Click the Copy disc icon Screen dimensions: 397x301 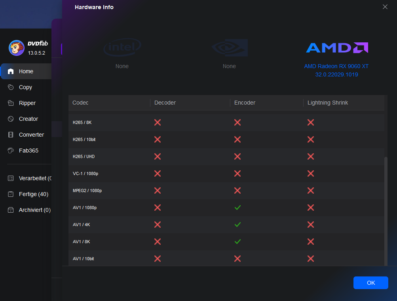(11, 87)
